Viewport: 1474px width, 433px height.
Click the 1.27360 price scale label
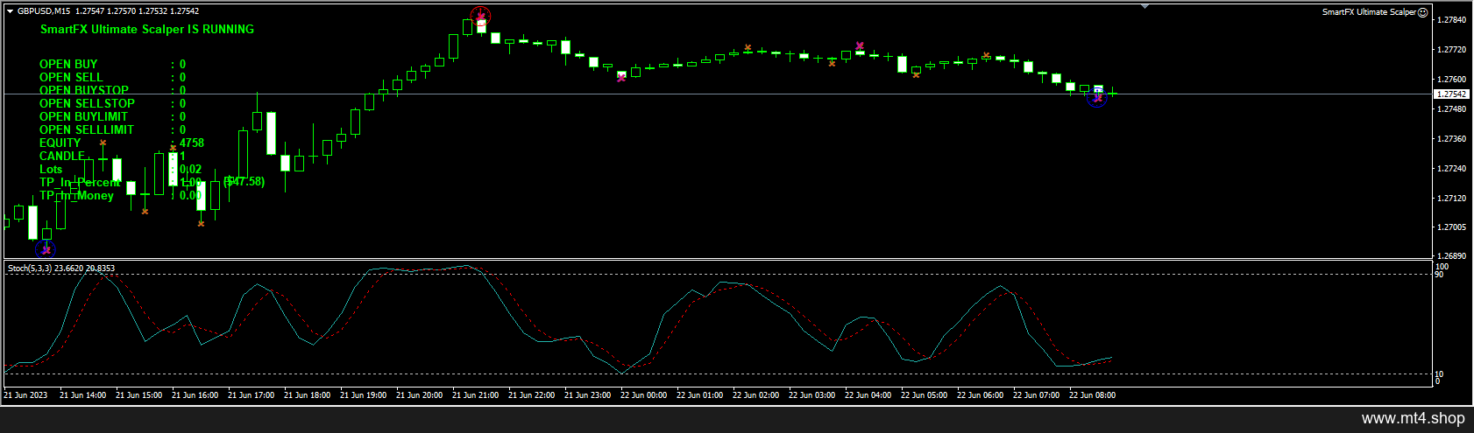[1453, 139]
